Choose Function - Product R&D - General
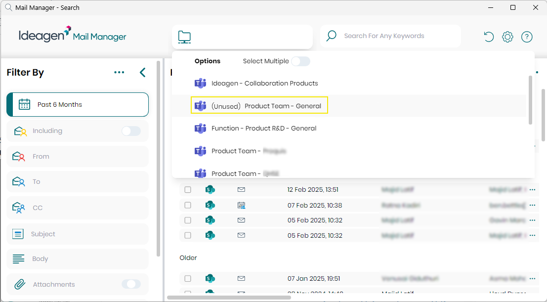The width and height of the screenshot is (547, 302). click(263, 128)
